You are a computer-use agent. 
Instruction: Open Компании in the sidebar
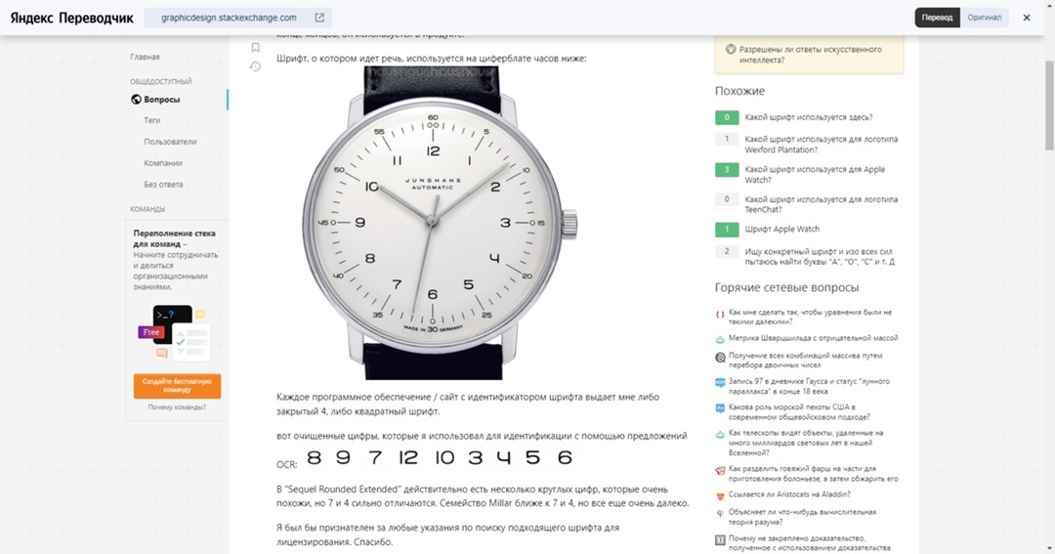[163, 163]
